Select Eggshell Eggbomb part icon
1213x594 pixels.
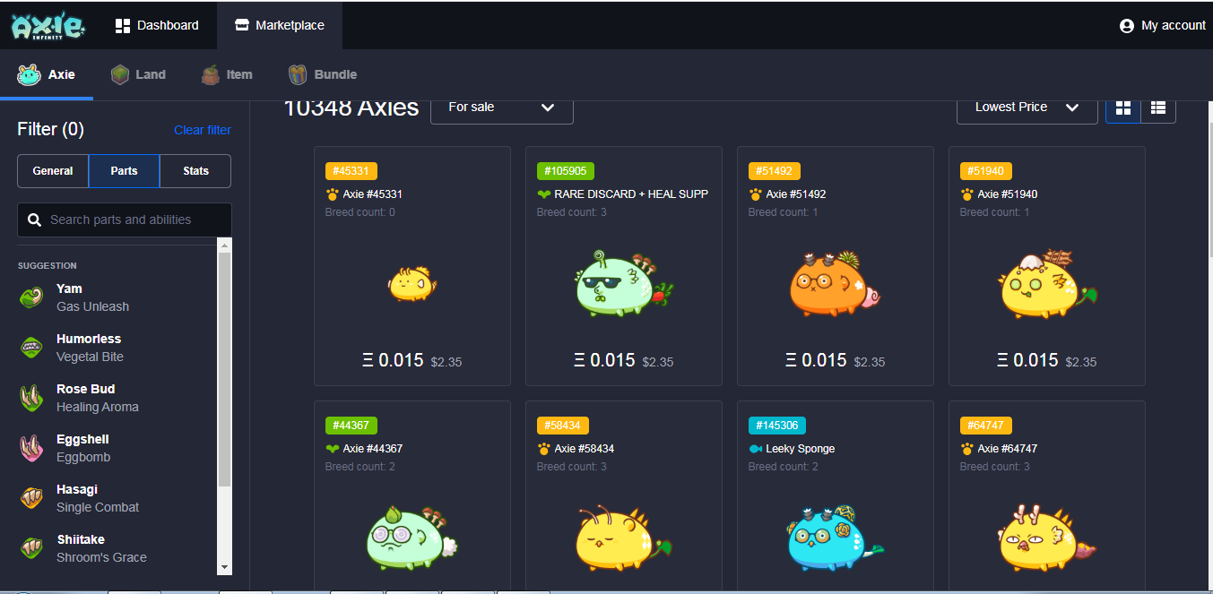[x=31, y=448]
